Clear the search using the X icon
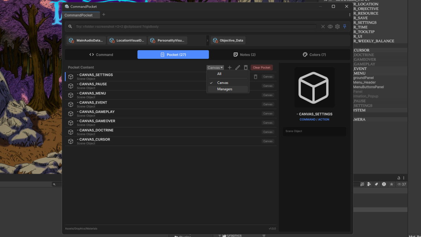The height and width of the screenshot is (237, 421). point(323,26)
